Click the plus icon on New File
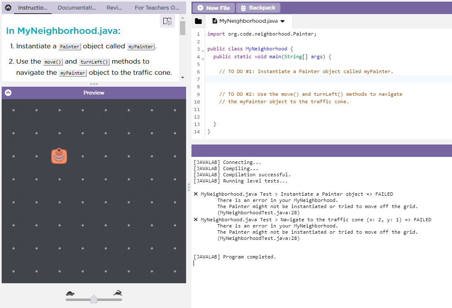This screenshot has height=308, width=452. coord(200,8)
